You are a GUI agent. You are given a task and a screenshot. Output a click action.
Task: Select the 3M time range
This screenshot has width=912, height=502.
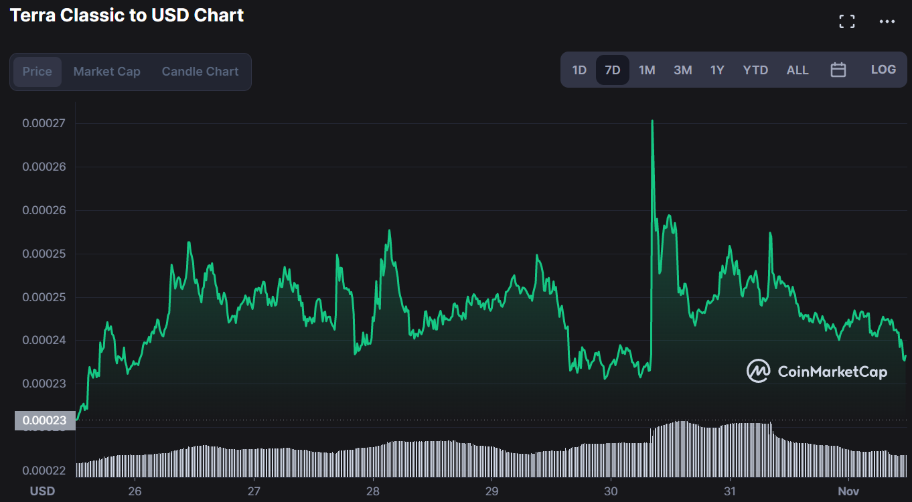682,69
